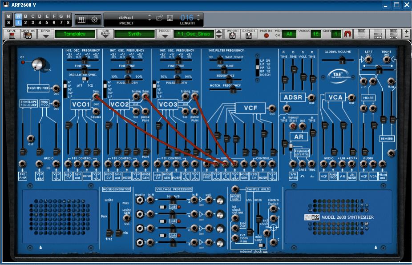412x265 pixels.
Task: Click the IMPORT preset icon
Action: [232, 36]
